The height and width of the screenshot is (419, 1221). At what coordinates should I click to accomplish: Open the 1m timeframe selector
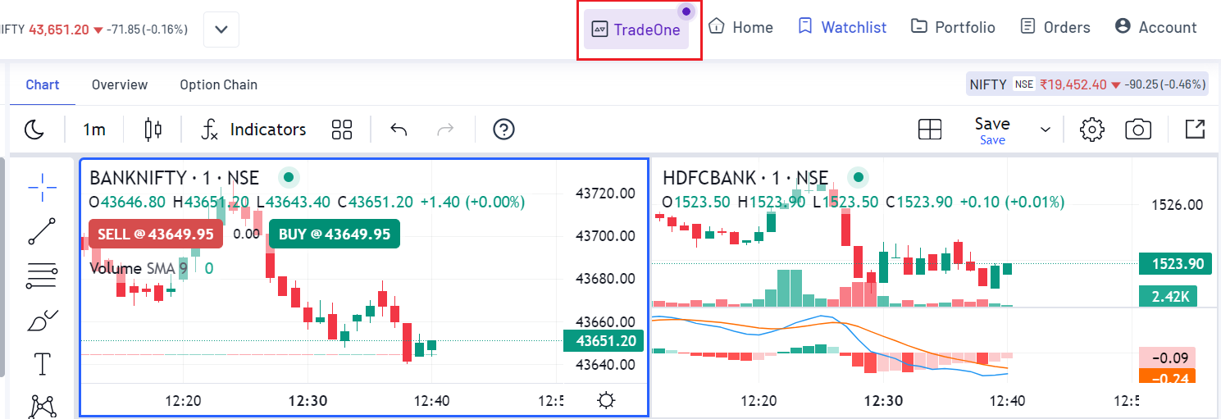(x=94, y=130)
